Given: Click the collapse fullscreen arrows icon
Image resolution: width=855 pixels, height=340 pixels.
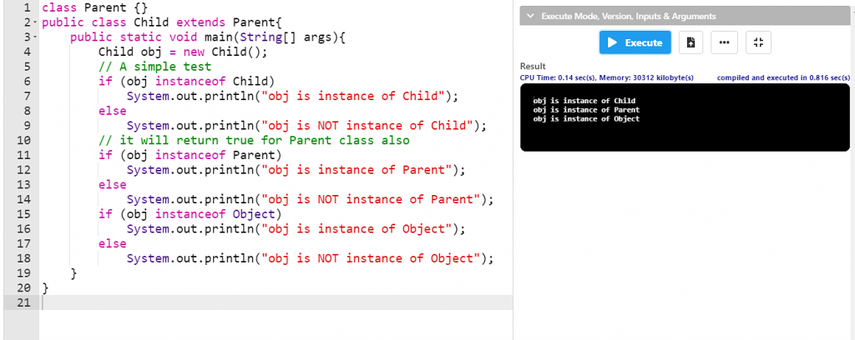Looking at the screenshot, I should [758, 42].
